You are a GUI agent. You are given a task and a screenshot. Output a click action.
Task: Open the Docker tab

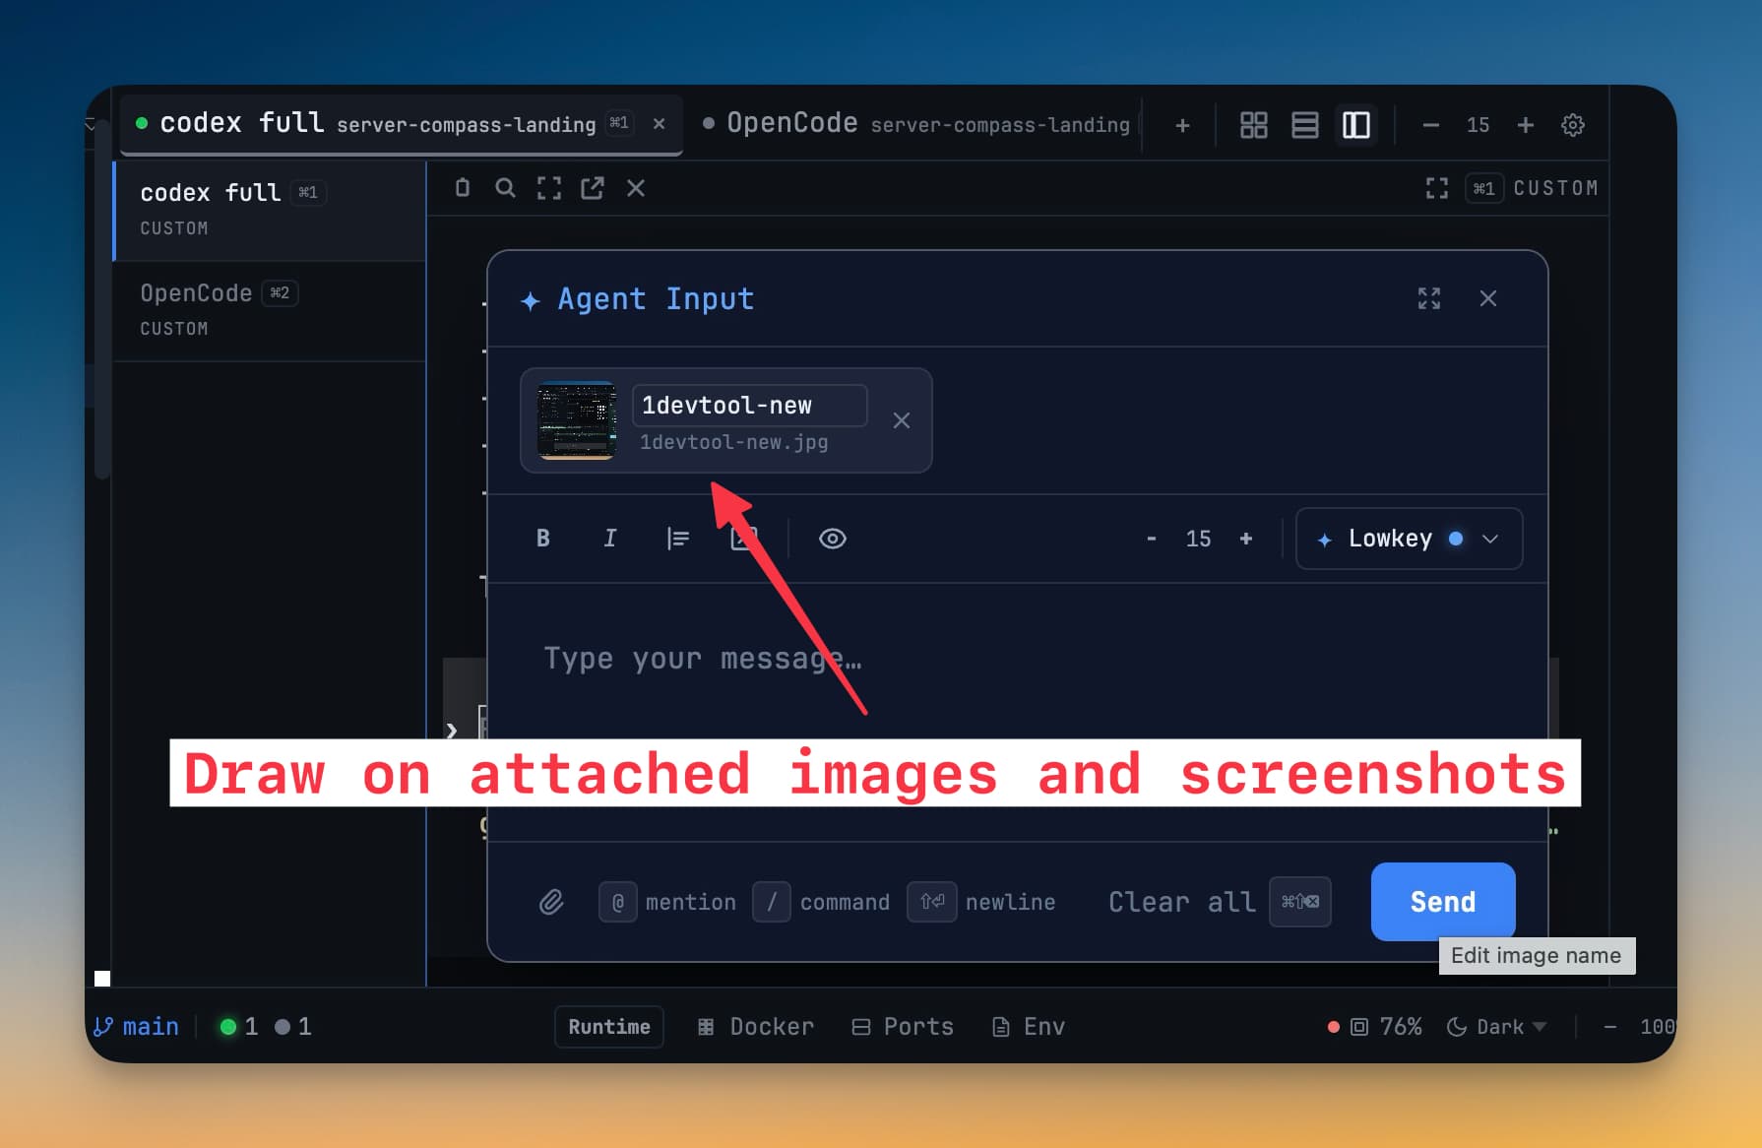[756, 1026]
